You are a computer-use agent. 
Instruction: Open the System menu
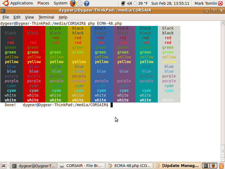(60, 3)
